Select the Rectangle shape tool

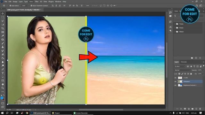(x=3, y=80)
